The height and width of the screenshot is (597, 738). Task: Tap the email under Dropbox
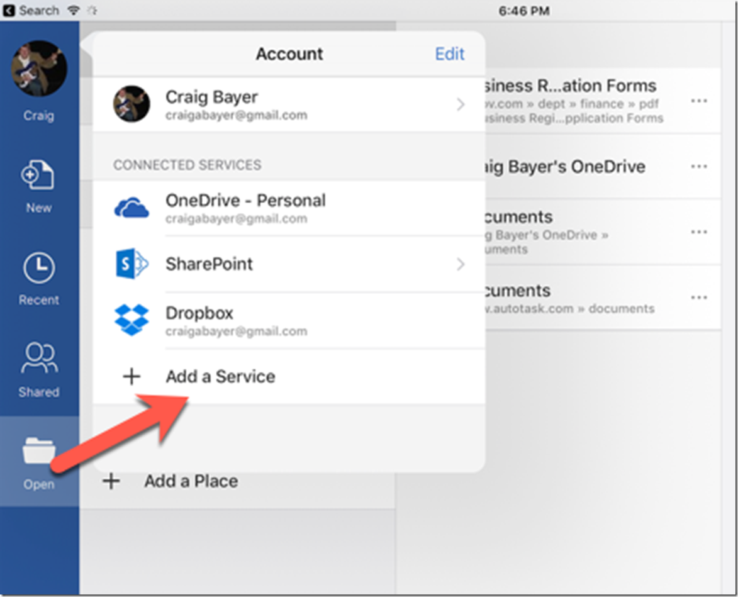click(x=237, y=331)
